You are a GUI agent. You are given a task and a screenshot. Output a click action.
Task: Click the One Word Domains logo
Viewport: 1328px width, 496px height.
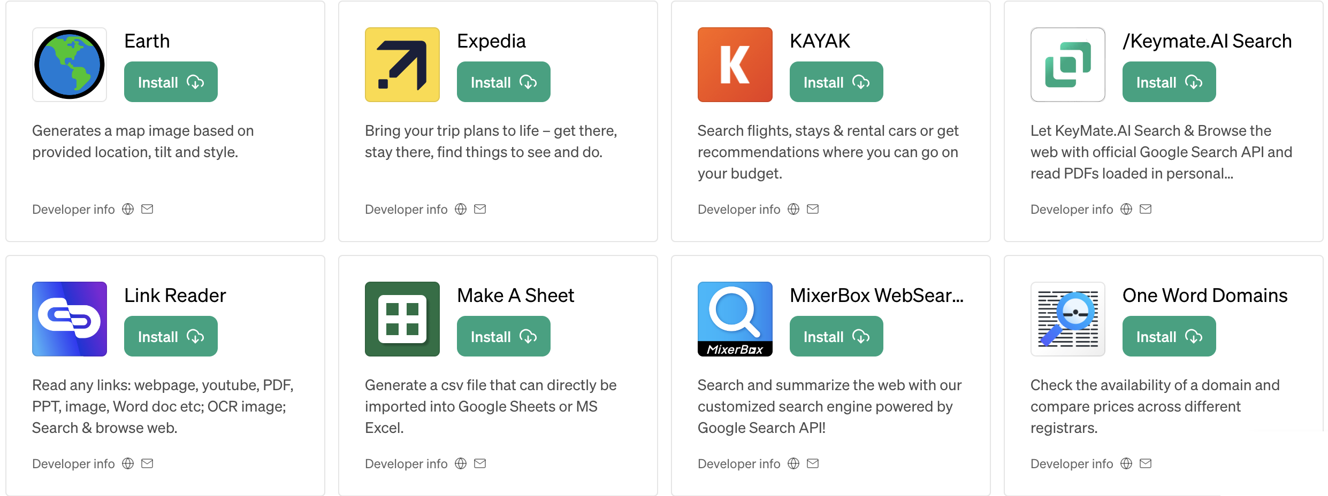[x=1068, y=319]
